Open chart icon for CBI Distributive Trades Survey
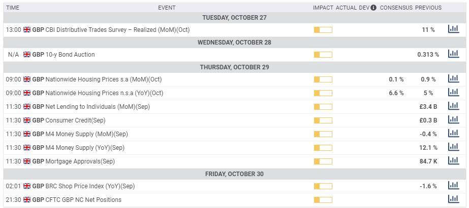Viewport: 469px width, 208px height. 453,29
